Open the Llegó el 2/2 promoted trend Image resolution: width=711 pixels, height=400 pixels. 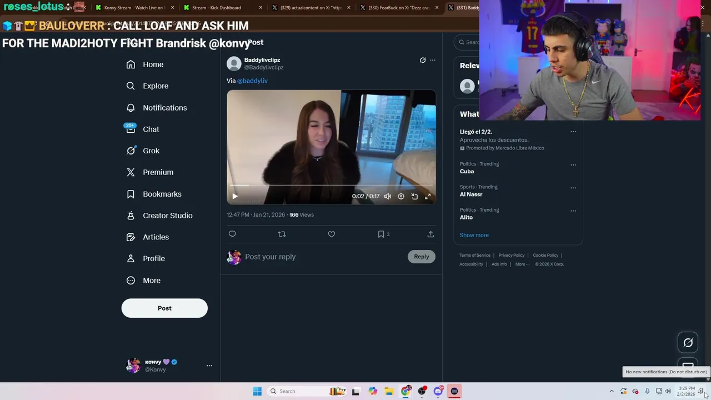point(476,132)
